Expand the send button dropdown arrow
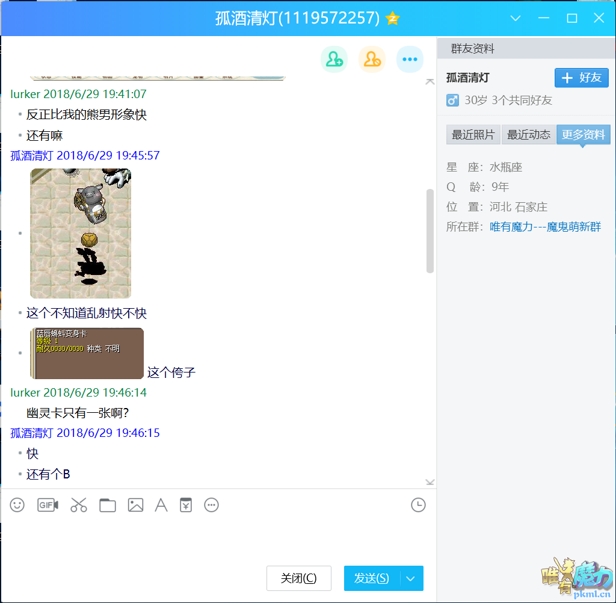The image size is (616, 603). 411,578
